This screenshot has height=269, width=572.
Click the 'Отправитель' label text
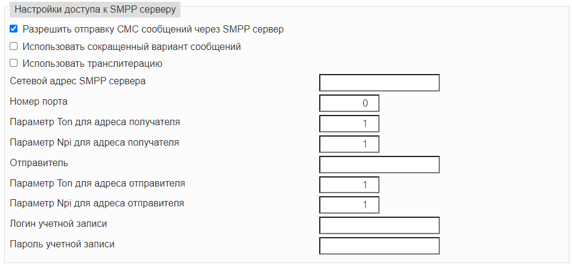(x=39, y=162)
